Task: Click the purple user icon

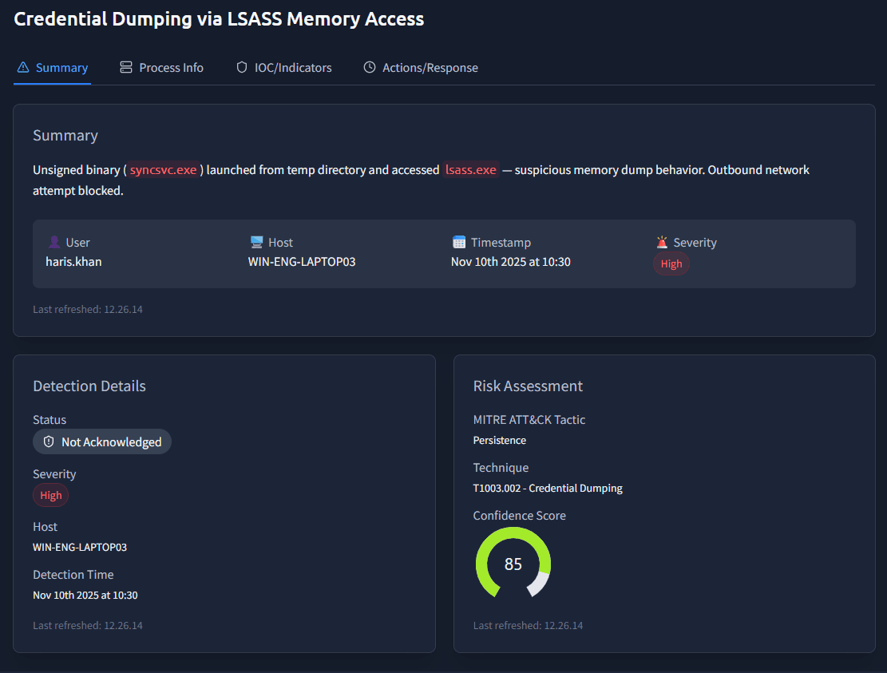Action: tap(54, 242)
